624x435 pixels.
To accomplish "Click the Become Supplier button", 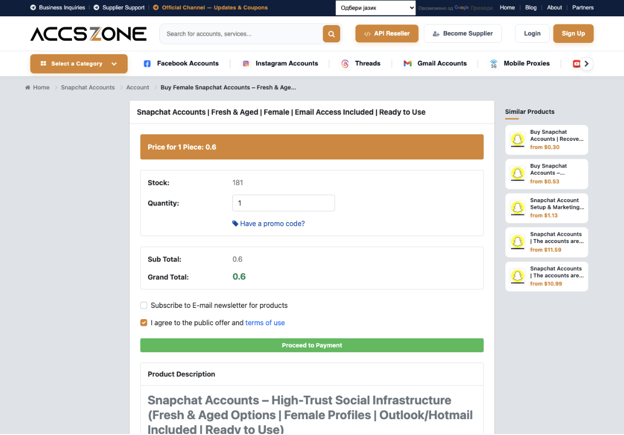I will (x=463, y=34).
